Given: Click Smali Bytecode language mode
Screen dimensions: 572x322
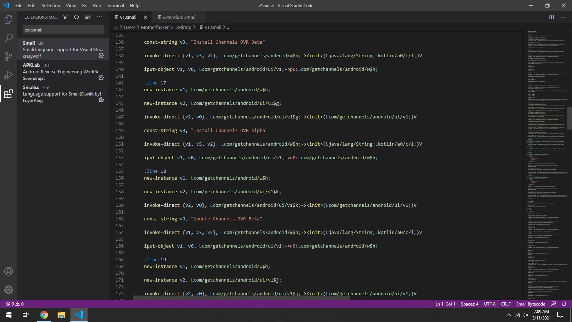Looking at the screenshot, I should pos(531,304).
